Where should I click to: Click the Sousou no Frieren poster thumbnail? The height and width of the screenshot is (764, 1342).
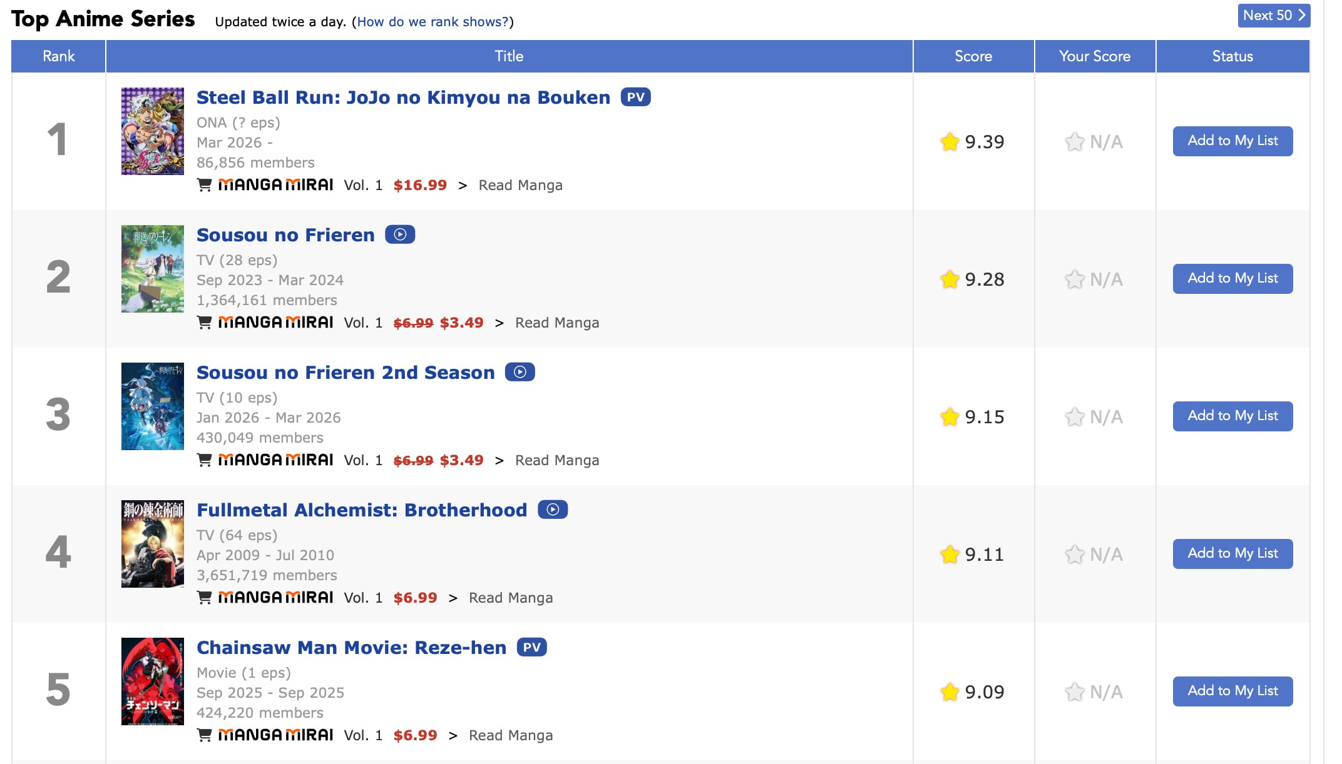click(x=153, y=269)
